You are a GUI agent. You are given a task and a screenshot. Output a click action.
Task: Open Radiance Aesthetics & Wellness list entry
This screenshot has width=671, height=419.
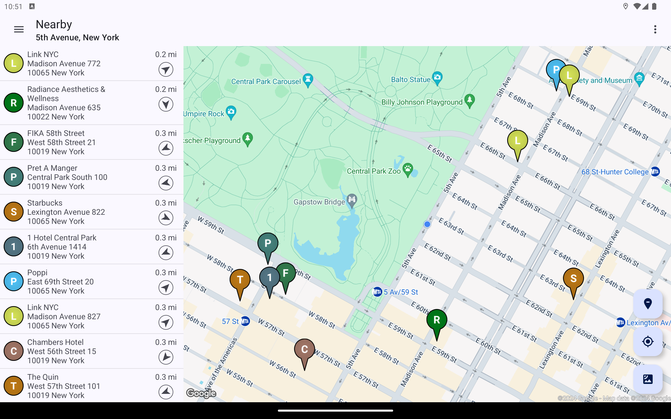coord(91,103)
